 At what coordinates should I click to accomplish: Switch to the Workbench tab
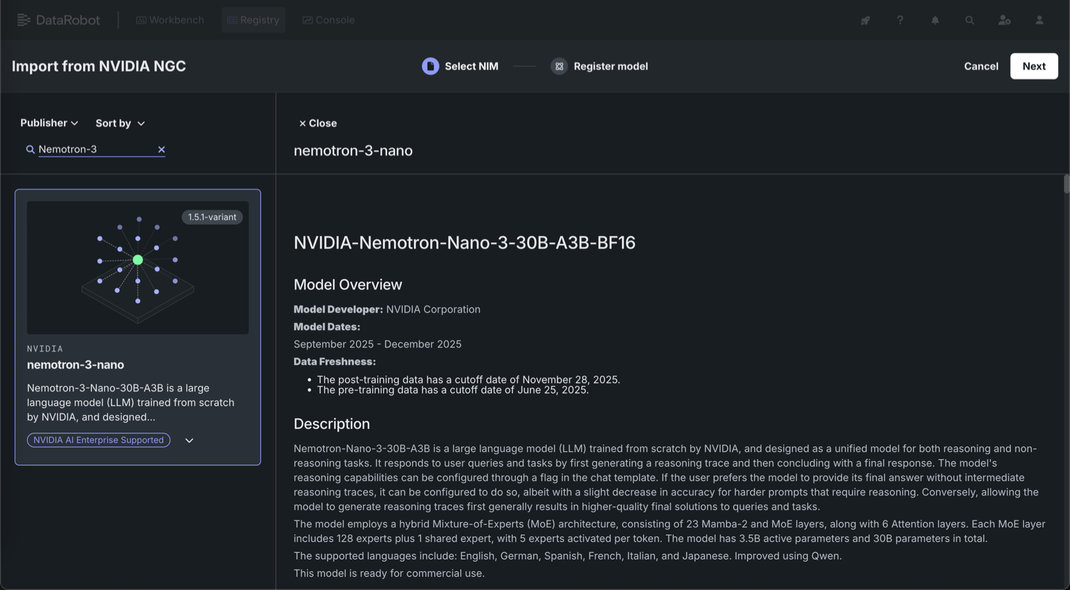click(x=170, y=20)
